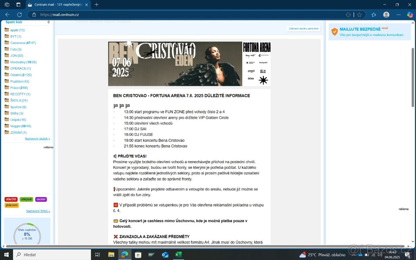The image size is (416, 260).
Task: Open the MAILUJTE BEZPEČNĚ link
Action: pos(360,29)
